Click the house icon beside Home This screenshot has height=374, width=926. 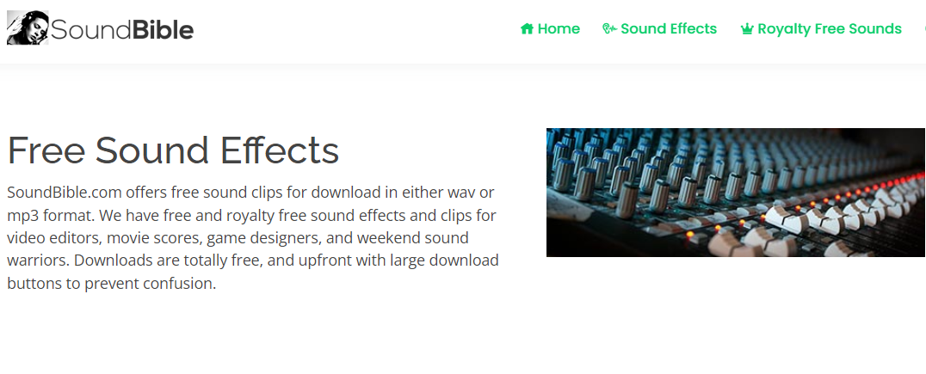(x=527, y=29)
